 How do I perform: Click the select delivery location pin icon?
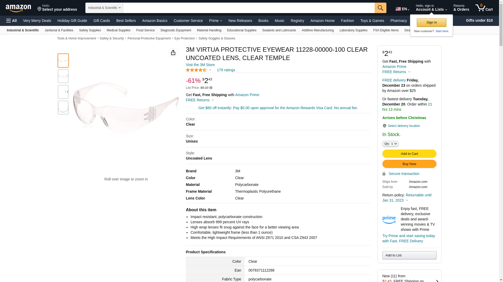point(384,126)
